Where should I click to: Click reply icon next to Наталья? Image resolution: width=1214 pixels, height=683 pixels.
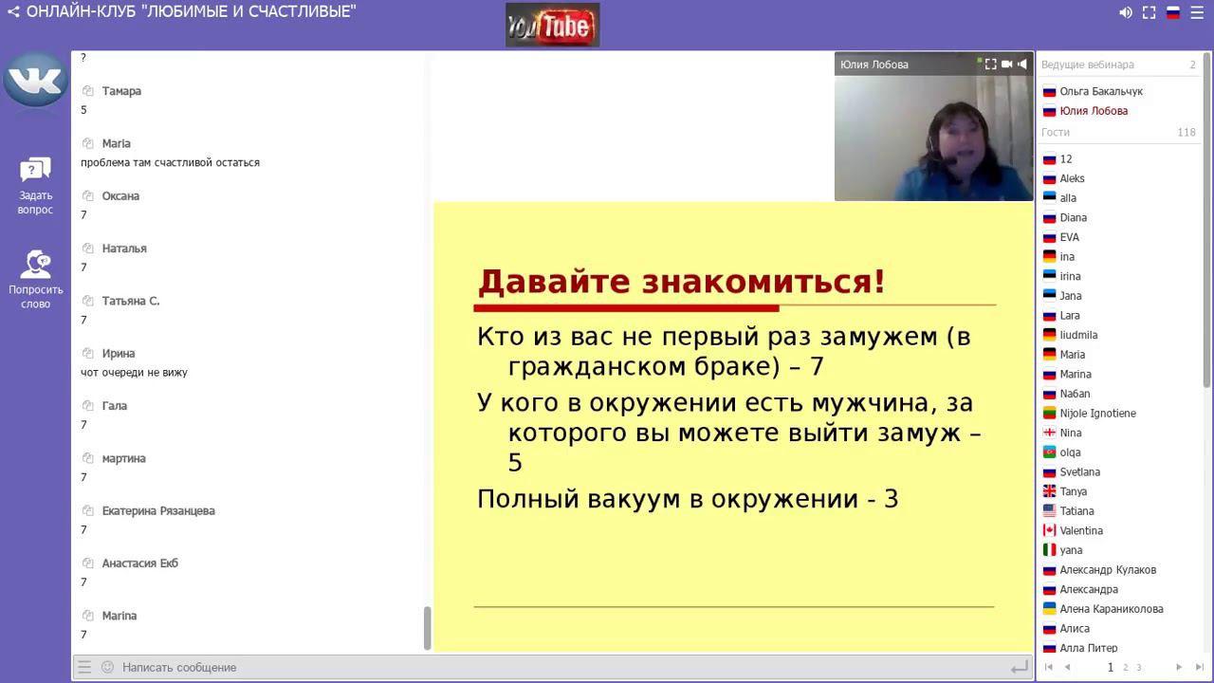(88, 249)
